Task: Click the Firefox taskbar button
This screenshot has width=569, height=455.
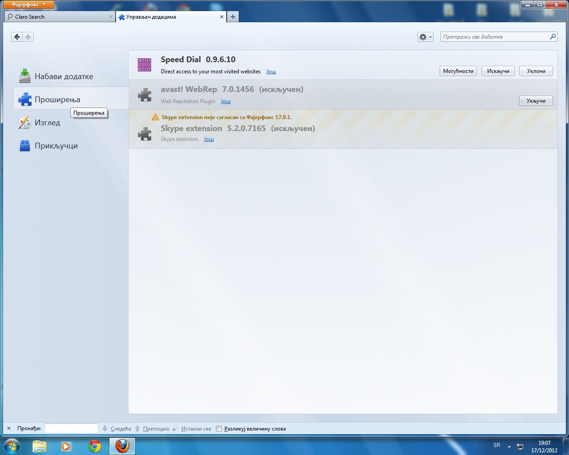Action: pyautogui.click(x=122, y=446)
